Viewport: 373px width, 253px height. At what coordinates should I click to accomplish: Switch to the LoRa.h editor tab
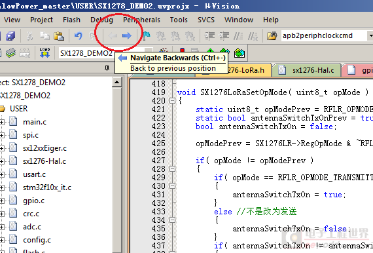tap(249, 70)
